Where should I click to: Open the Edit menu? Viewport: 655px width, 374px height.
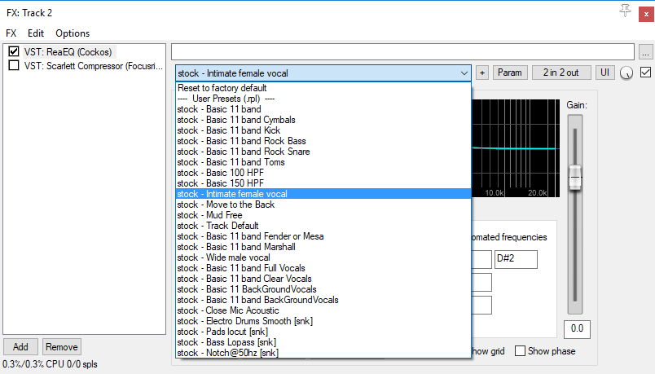coord(36,33)
